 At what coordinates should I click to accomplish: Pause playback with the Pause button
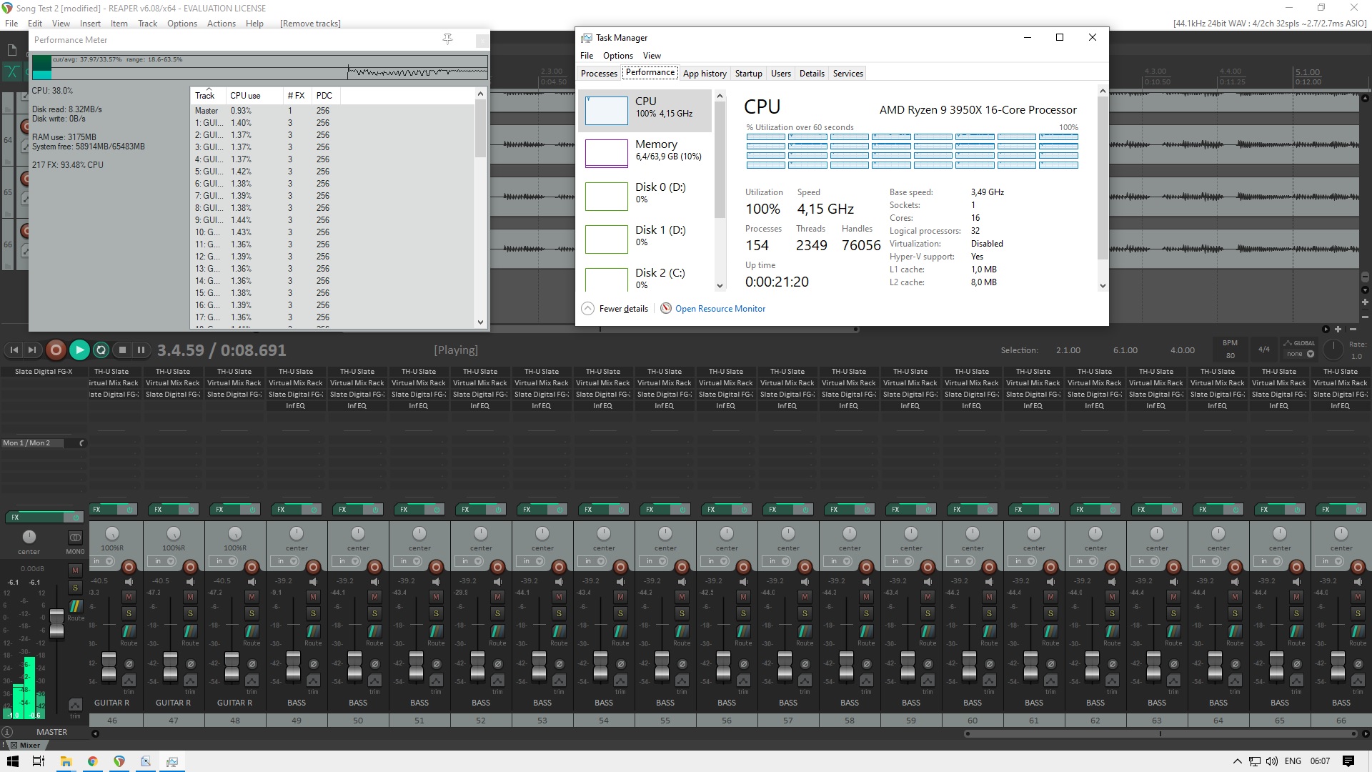click(x=141, y=350)
